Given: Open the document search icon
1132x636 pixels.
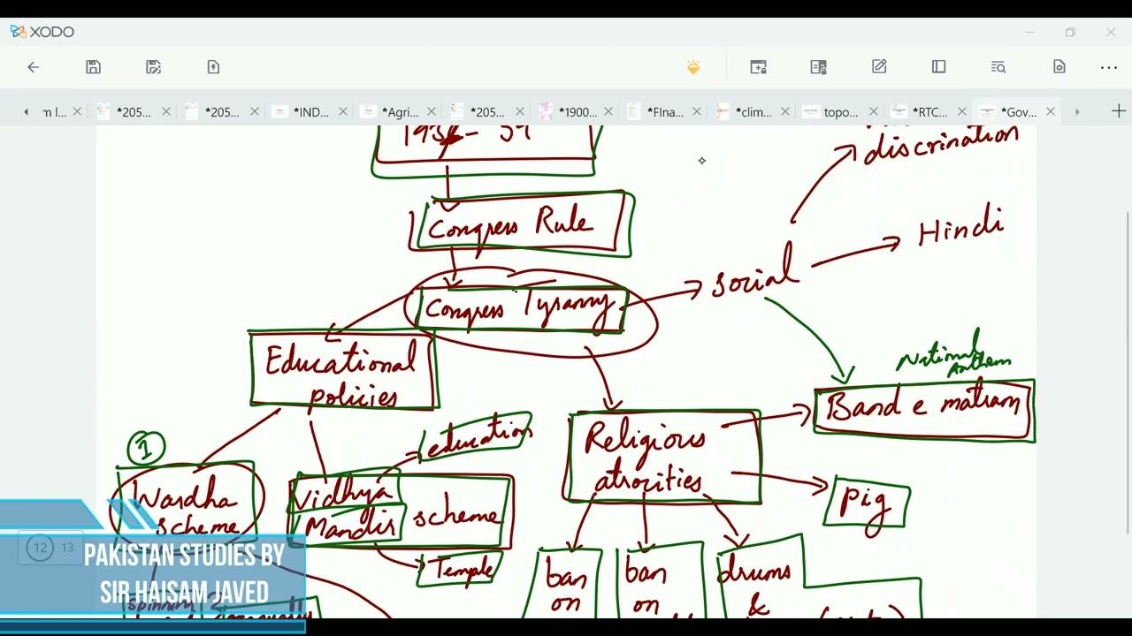Looking at the screenshot, I should (998, 67).
